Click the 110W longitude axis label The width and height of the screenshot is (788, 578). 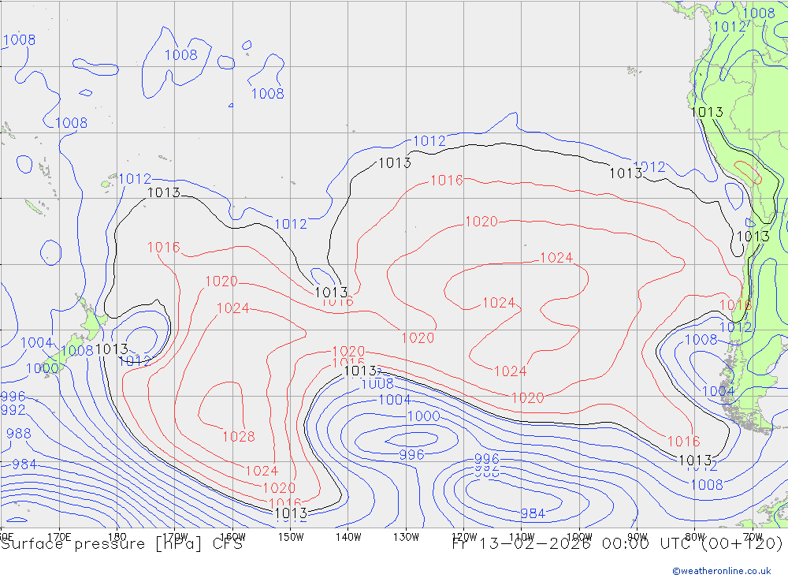coord(521,537)
